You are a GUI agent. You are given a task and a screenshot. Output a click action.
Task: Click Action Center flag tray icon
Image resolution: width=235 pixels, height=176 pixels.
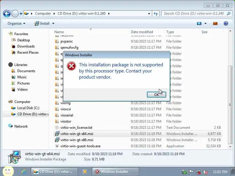tap(191, 172)
